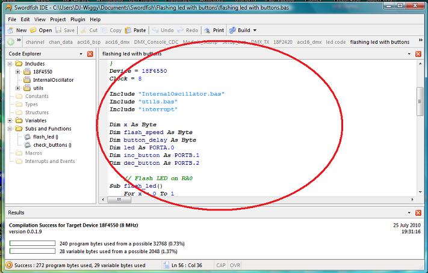428x273 pixels.
Task: Click the horizontal scrollbar thumb
Action: point(119,200)
